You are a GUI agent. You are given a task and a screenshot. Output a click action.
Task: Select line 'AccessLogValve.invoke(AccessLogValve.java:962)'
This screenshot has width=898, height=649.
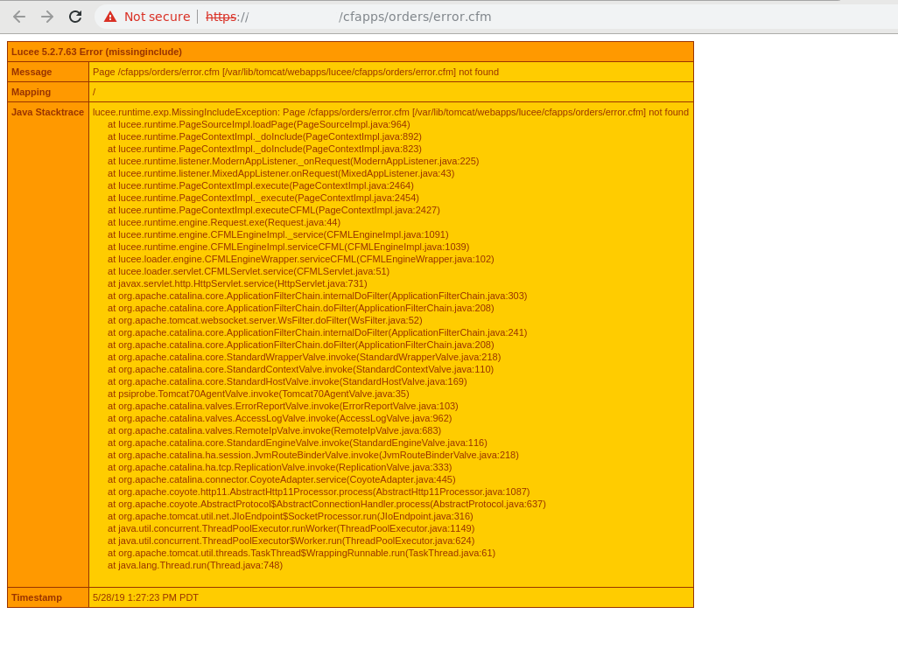(x=279, y=418)
